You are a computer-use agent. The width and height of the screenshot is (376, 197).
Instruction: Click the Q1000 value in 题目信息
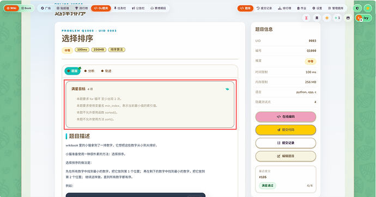point(311,51)
